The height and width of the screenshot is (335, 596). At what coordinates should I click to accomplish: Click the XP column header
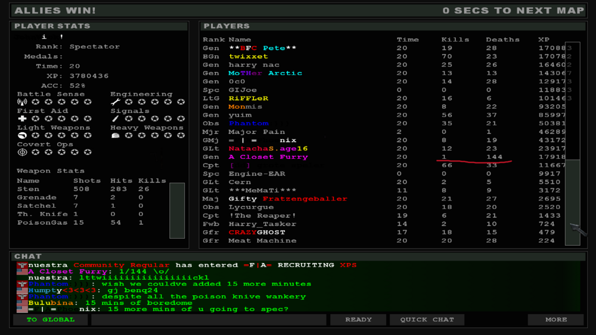point(544,39)
